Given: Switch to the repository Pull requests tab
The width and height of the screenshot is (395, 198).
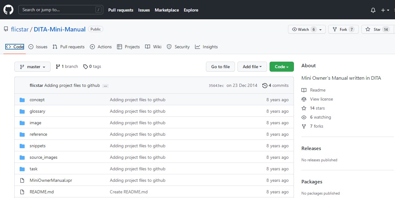Looking at the screenshot, I should pos(68,47).
